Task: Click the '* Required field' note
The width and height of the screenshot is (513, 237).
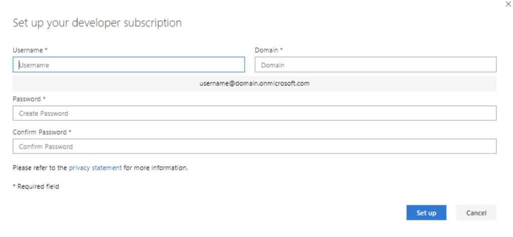Action: tap(36, 186)
